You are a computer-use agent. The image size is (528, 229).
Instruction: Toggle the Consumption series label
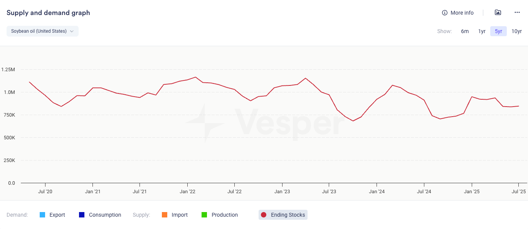(105, 215)
